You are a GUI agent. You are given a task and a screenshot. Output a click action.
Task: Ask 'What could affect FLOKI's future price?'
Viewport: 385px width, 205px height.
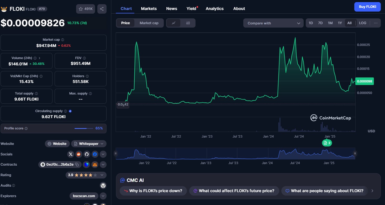(x=234, y=191)
